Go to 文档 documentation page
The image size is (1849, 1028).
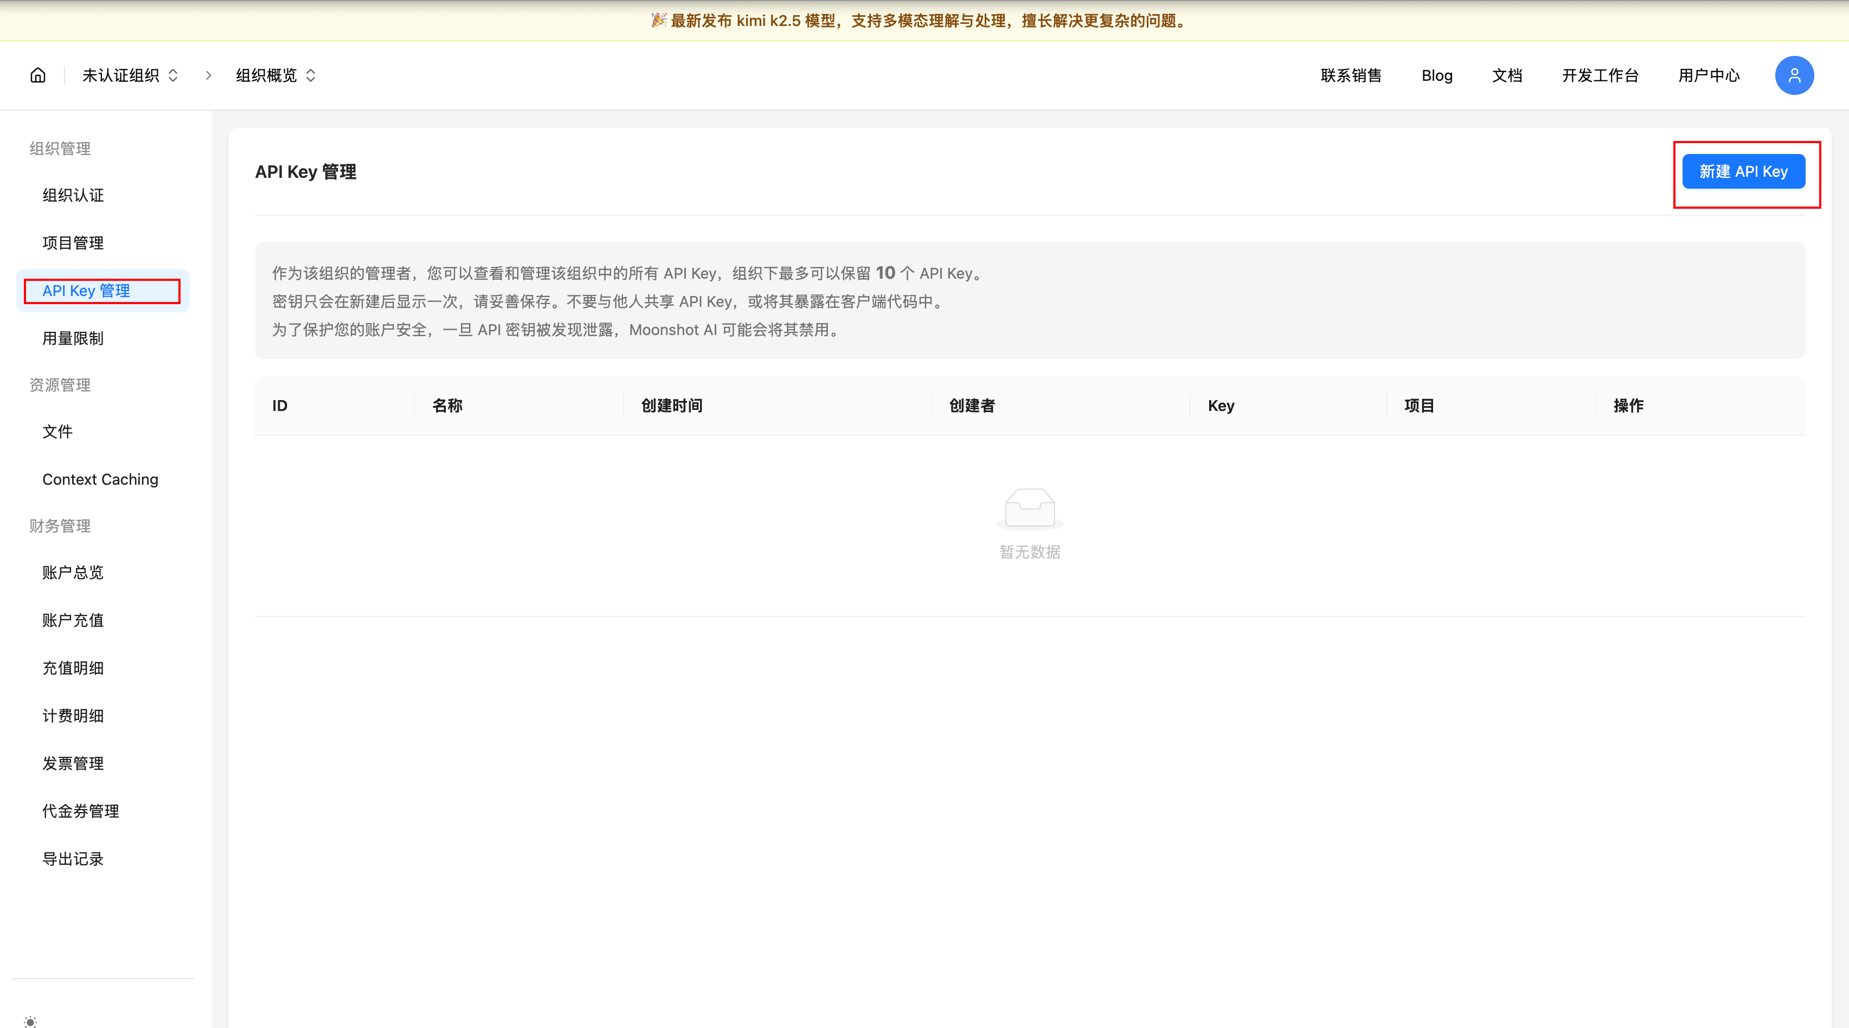click(1507, 75)
